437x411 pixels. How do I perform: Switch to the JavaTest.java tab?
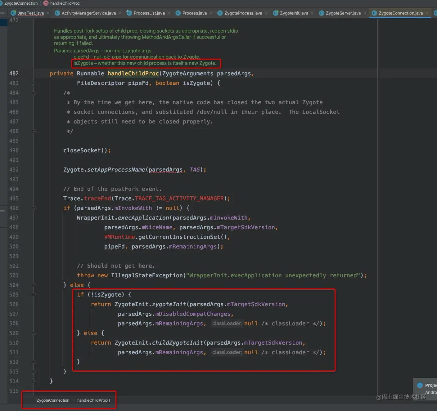30,13
